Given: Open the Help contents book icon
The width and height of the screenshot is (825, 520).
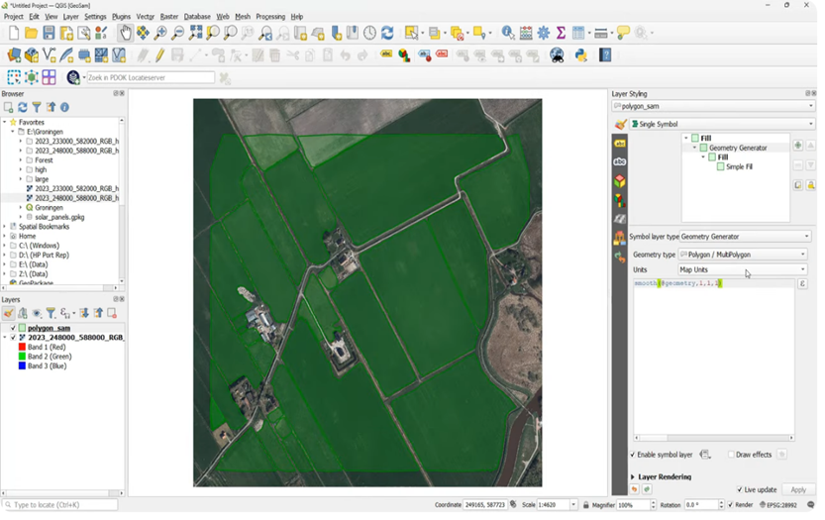Looking at the screenshot, I should click(x=605, y=55).
